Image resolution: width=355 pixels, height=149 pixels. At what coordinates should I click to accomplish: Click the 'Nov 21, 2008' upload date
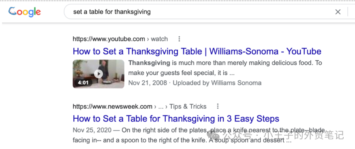tap(148, 83)
